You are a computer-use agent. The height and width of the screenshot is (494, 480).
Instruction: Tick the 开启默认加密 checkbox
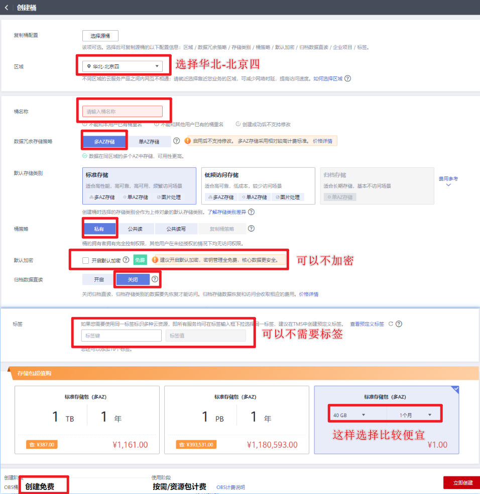pos(85,260)
